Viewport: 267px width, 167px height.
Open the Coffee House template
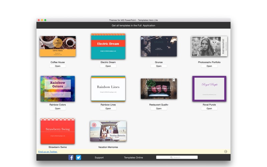(x=57, y=66)
